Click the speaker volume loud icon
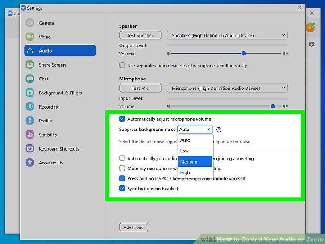 coord(285,54)
